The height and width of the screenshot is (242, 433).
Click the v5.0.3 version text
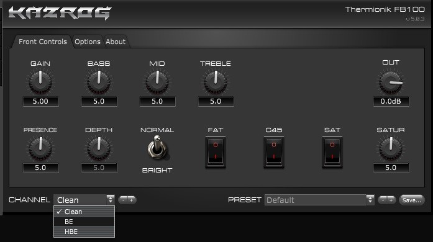pyautogui.click(x=415, y=19)
